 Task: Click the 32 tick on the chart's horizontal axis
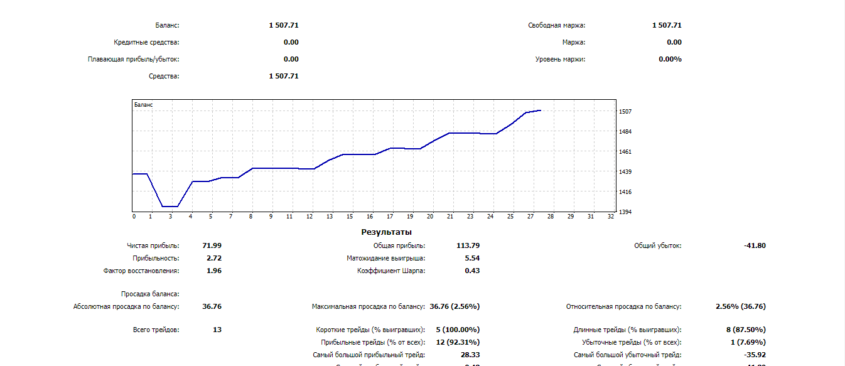[x=611, y=217]
